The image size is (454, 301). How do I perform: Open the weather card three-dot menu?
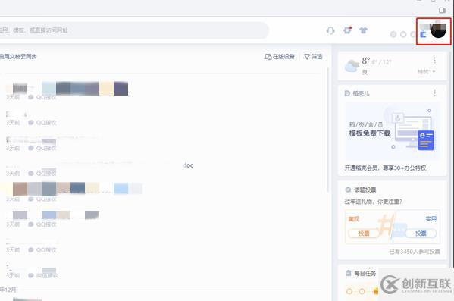click(x=434, y=60)
